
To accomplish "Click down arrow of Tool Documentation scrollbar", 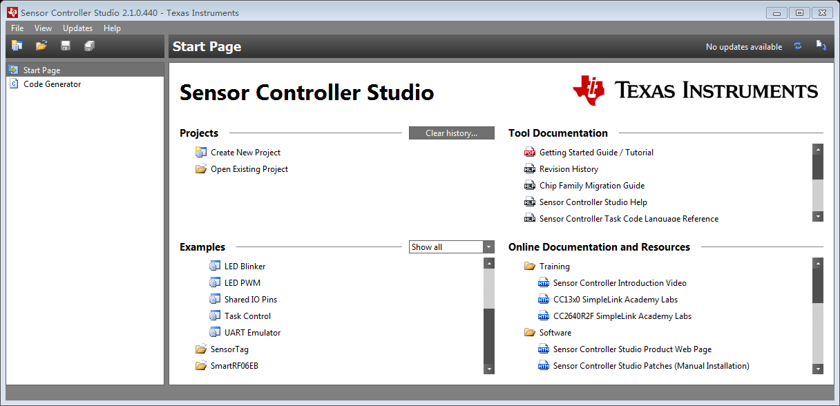I will tap(818, 216).
